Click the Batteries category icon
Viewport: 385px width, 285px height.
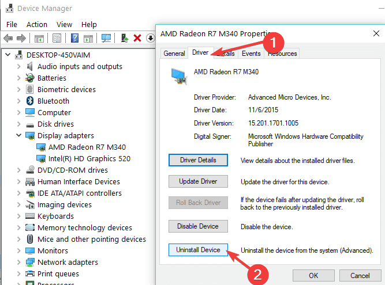(x=29, y=78)
